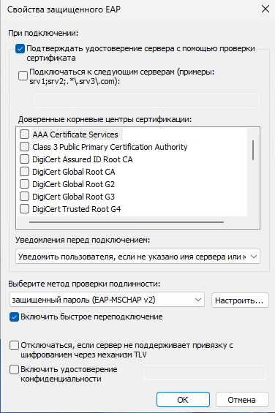Select DigiCert Assured ID Root CA checkbox
Screen dimensions: 275x413
[25, 159]
